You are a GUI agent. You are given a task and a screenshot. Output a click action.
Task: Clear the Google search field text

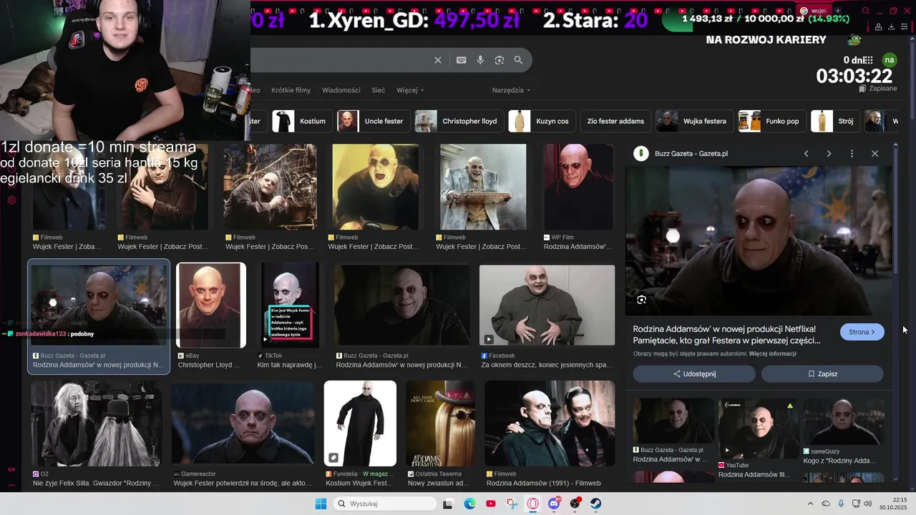click(438, 60)
